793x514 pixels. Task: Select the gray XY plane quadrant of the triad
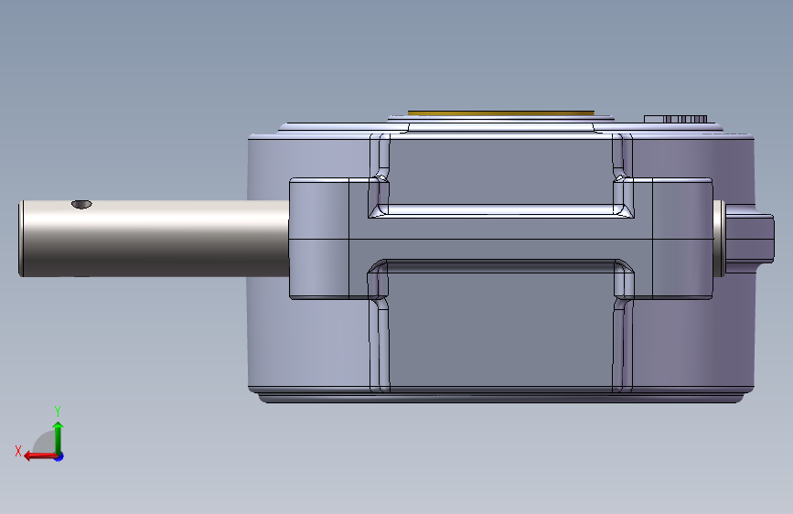click(45, 443)
